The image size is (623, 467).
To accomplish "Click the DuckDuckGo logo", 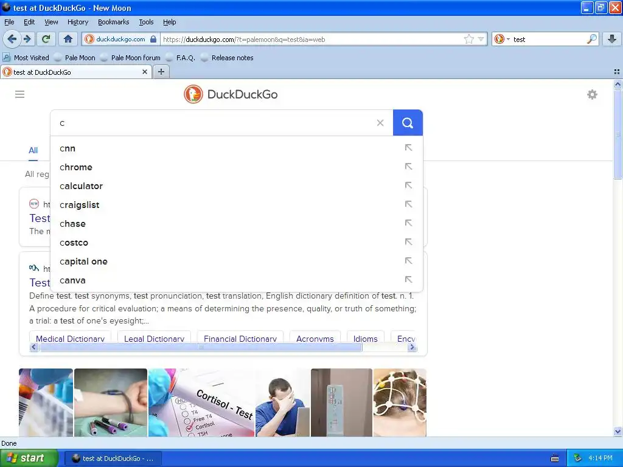I will click(231, 94).
